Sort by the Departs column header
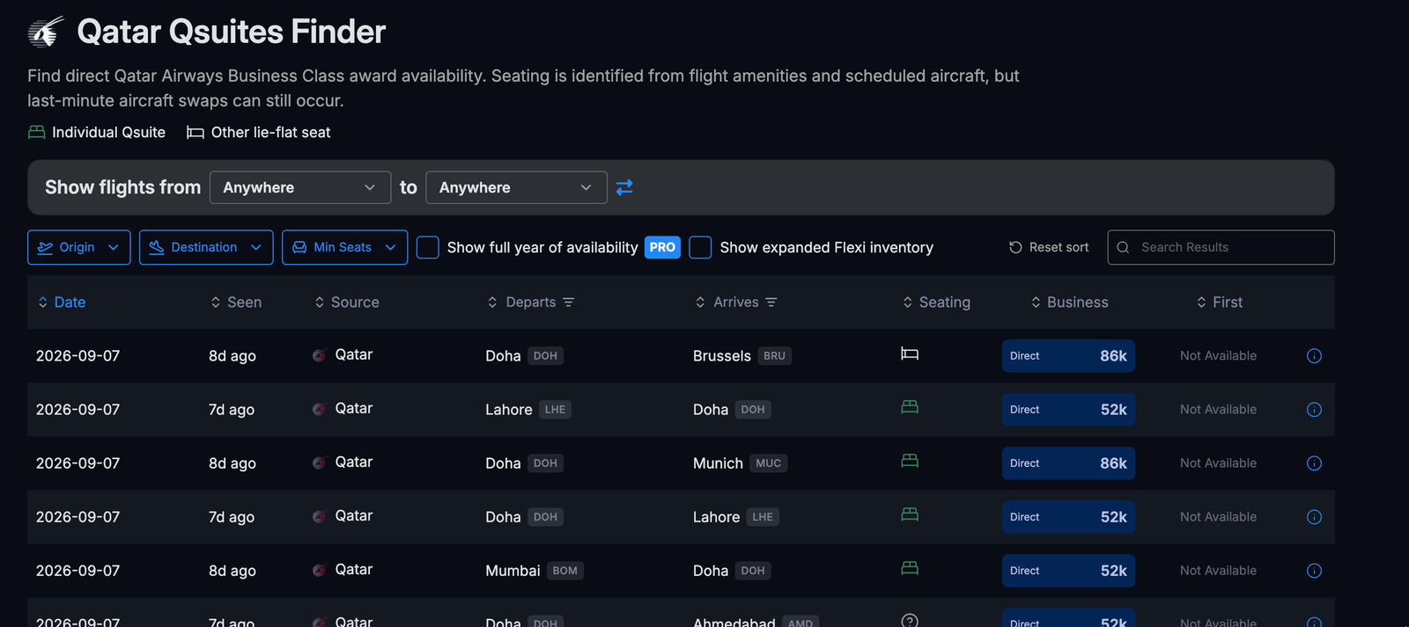 (521, 303)
